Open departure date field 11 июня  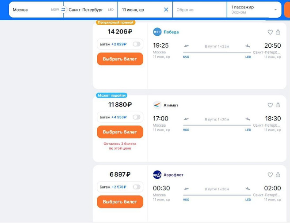tap(139, 10)
